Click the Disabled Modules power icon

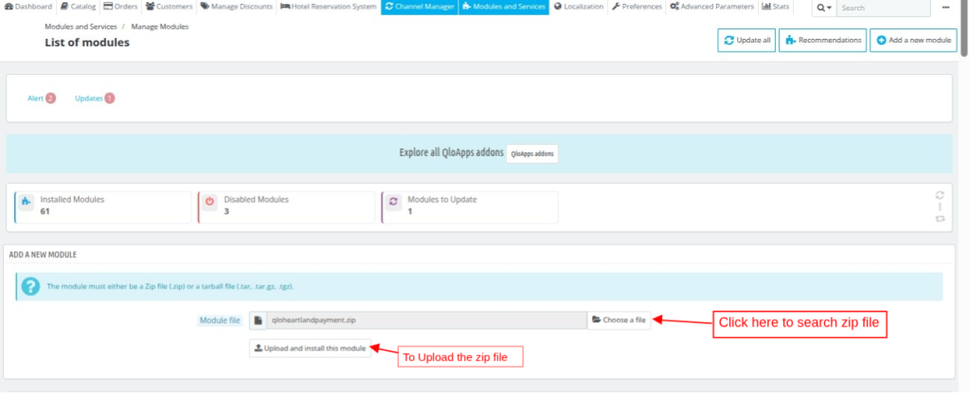click(x=209, y=202)
